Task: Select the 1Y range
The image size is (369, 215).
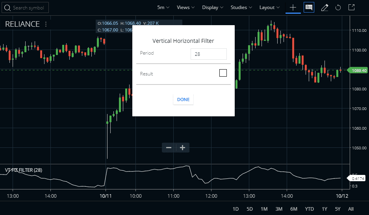Action: (x=324, y=209)
